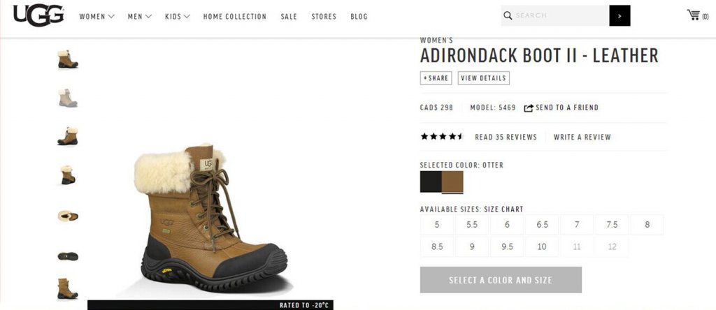Image resolution: width=716 pixels, height=310 pixels.
Task: Expand the Men dropdown menu
Action: click(x=140, y=17)
